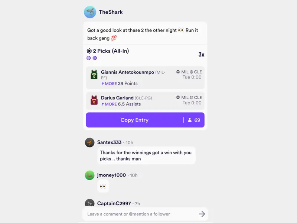
Task: Open CaptainC2997's avatar
Action: click(x=89, y=203)
